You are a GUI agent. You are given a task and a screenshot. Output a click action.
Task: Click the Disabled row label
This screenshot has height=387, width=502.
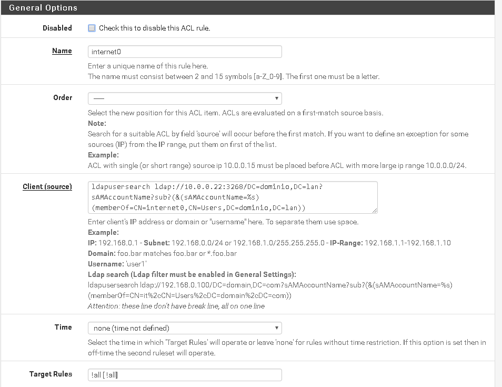click(x=57, y=28)
